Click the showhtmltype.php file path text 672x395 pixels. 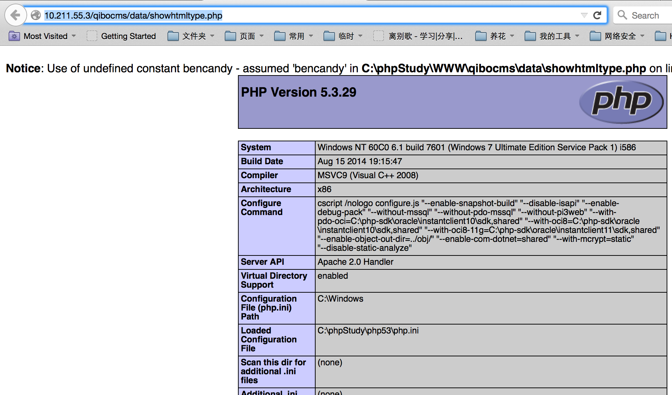click(504, 68)
